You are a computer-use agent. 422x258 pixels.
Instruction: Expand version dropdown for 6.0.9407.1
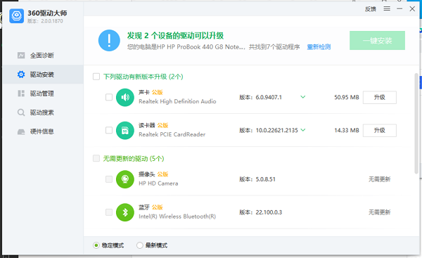point(302,97)
